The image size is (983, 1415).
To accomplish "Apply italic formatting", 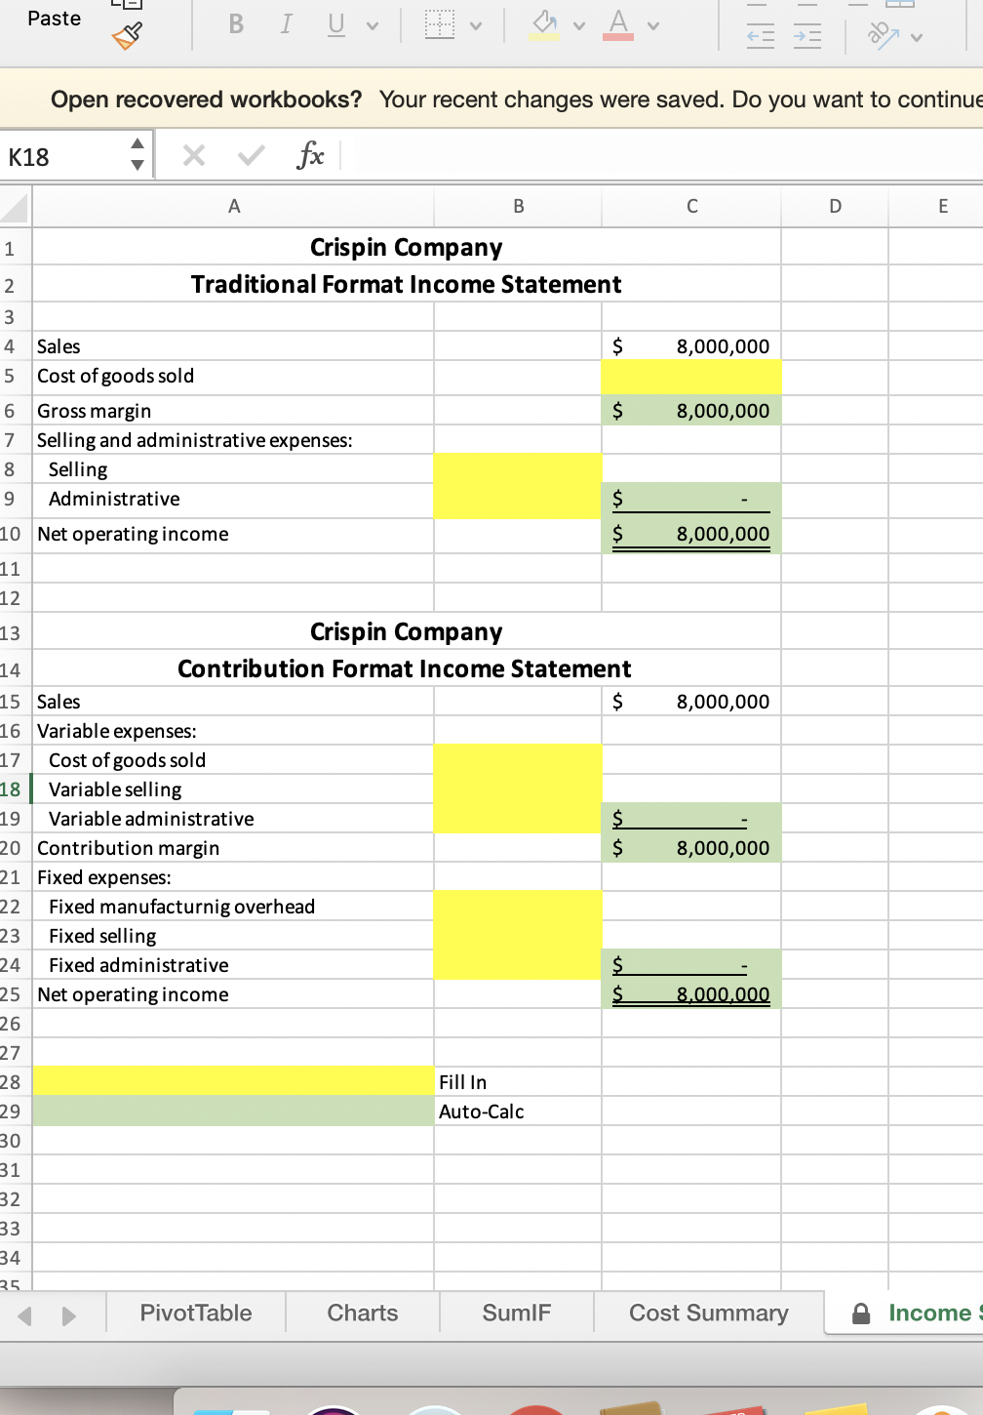I will [285, 24].
